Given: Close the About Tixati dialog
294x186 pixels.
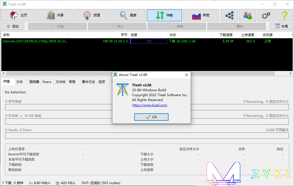Looking at the screenshot, I should (186, 75).
